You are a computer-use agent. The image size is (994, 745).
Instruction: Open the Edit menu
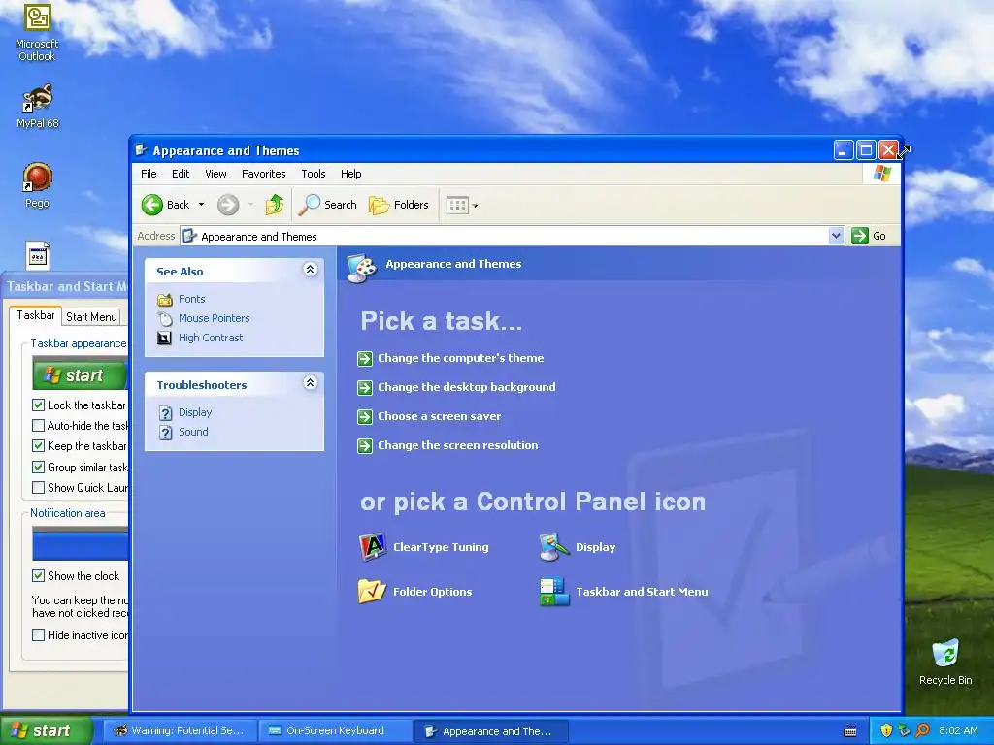[181, 174]
